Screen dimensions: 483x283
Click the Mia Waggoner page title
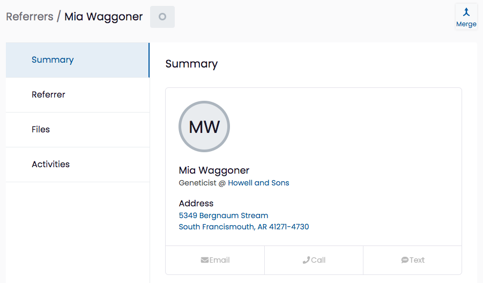tap(103, 17)
